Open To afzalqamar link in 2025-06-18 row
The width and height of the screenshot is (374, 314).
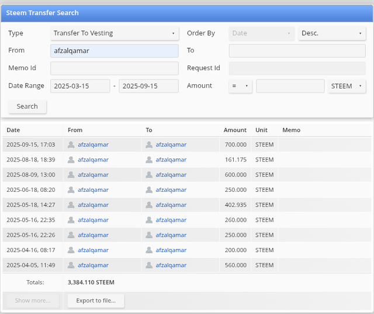[x=171, y=189]
